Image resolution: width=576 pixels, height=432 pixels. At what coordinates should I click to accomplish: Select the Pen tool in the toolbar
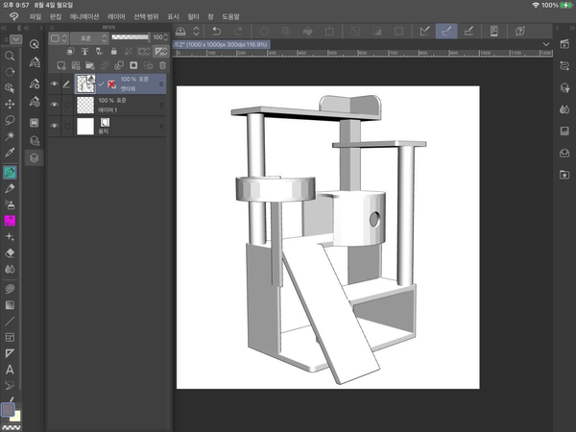(10, 172)
